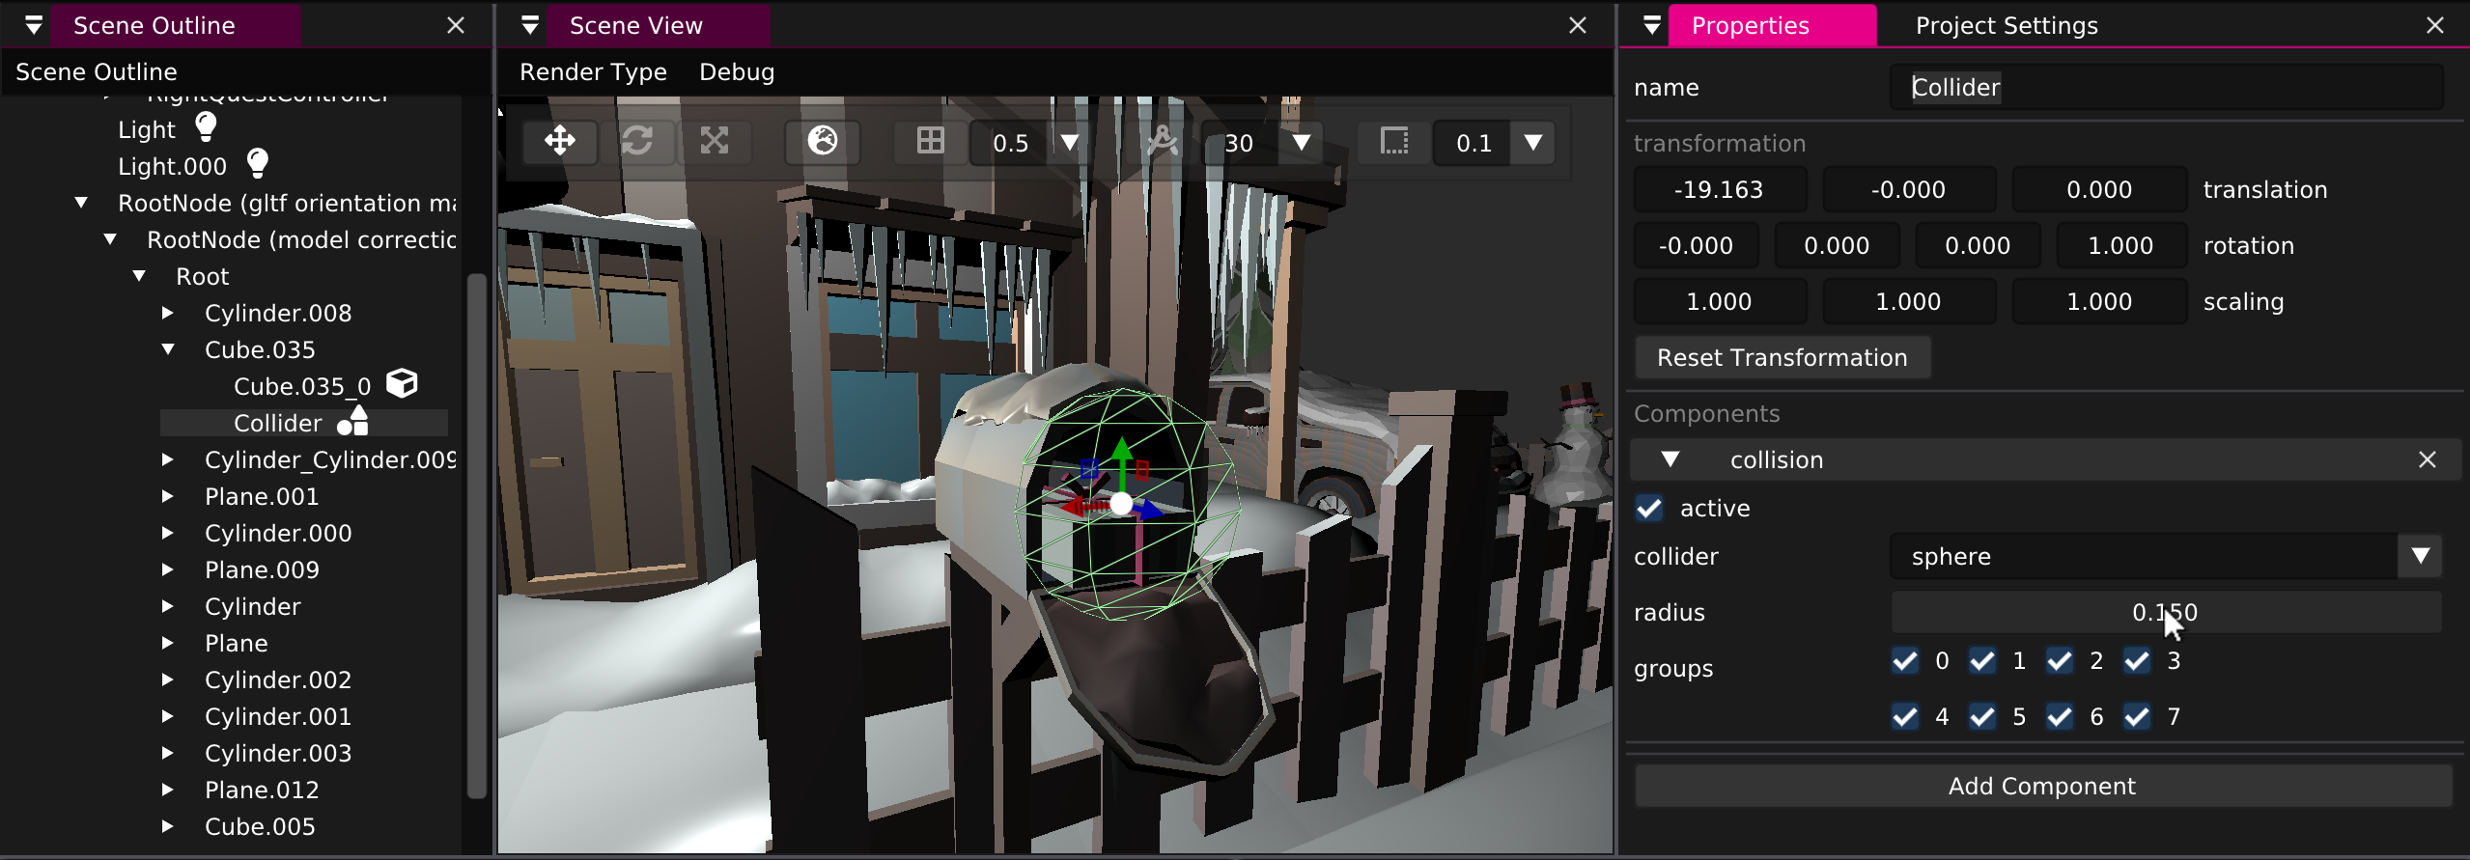2470x860 pixels.
Task: Click the scaling X value field
Action: tap(1719, 301)
